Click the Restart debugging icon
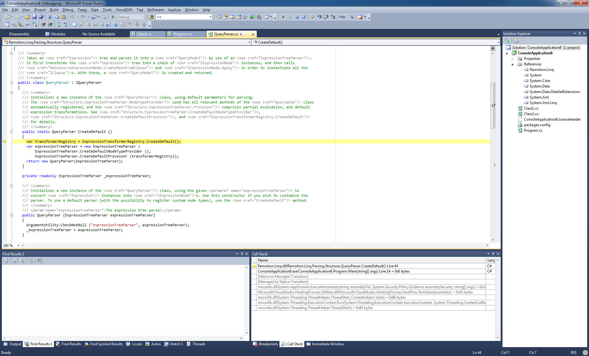Screen dimensions: 589x356 303,17
